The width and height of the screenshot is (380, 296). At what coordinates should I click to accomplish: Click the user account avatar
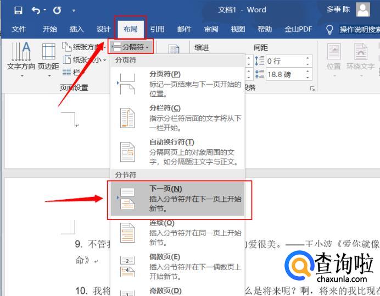tap(363, 10)
